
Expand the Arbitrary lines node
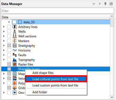click(x=4, y=27)
